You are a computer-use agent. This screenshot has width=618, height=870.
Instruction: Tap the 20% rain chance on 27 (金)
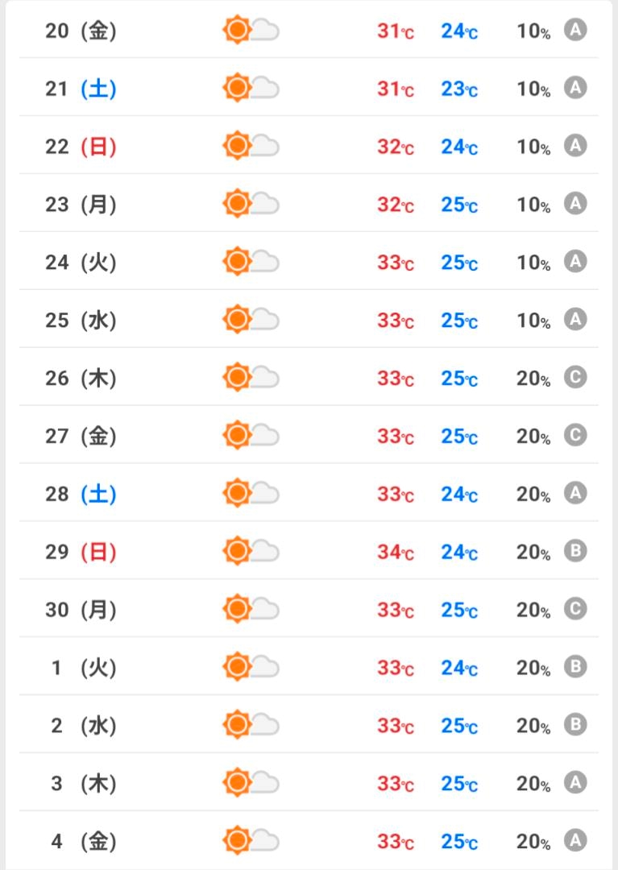(533, 437)
